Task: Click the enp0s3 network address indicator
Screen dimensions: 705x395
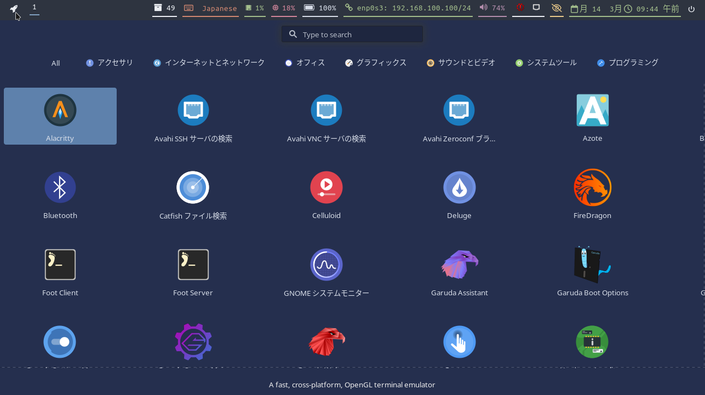Action: (x=408, y=8)
